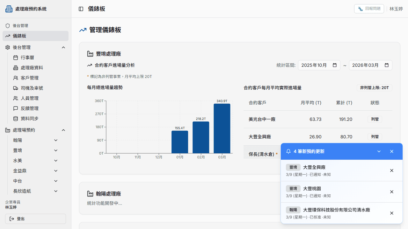408x229 pixels.
Task: Dismiss the 大豐全興廠 notification
Action: coord(392,170)
